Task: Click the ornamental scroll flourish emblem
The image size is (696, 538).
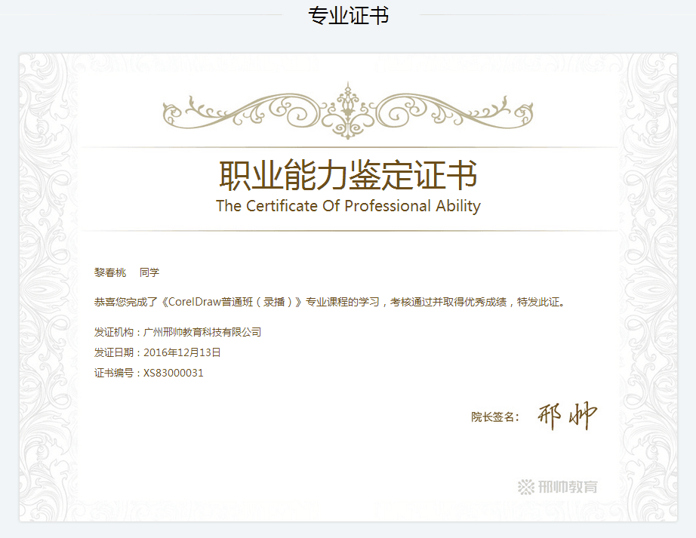Action: click(348, 111)
